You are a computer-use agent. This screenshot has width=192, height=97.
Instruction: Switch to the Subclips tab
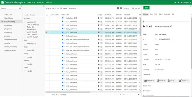(167, 14)
